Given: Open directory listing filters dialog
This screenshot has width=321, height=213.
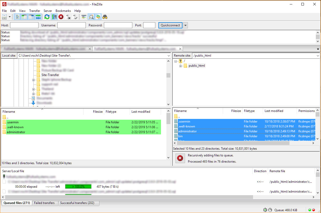Looking at the screenshot, I should coord(84,17).
